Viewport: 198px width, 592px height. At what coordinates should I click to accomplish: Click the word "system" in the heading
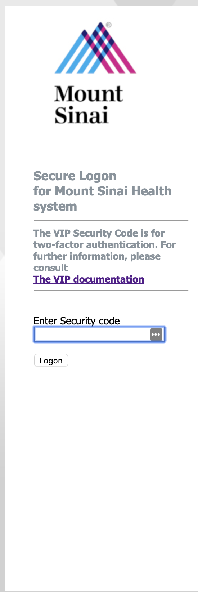pyautogui.click(x=55, y=207)
